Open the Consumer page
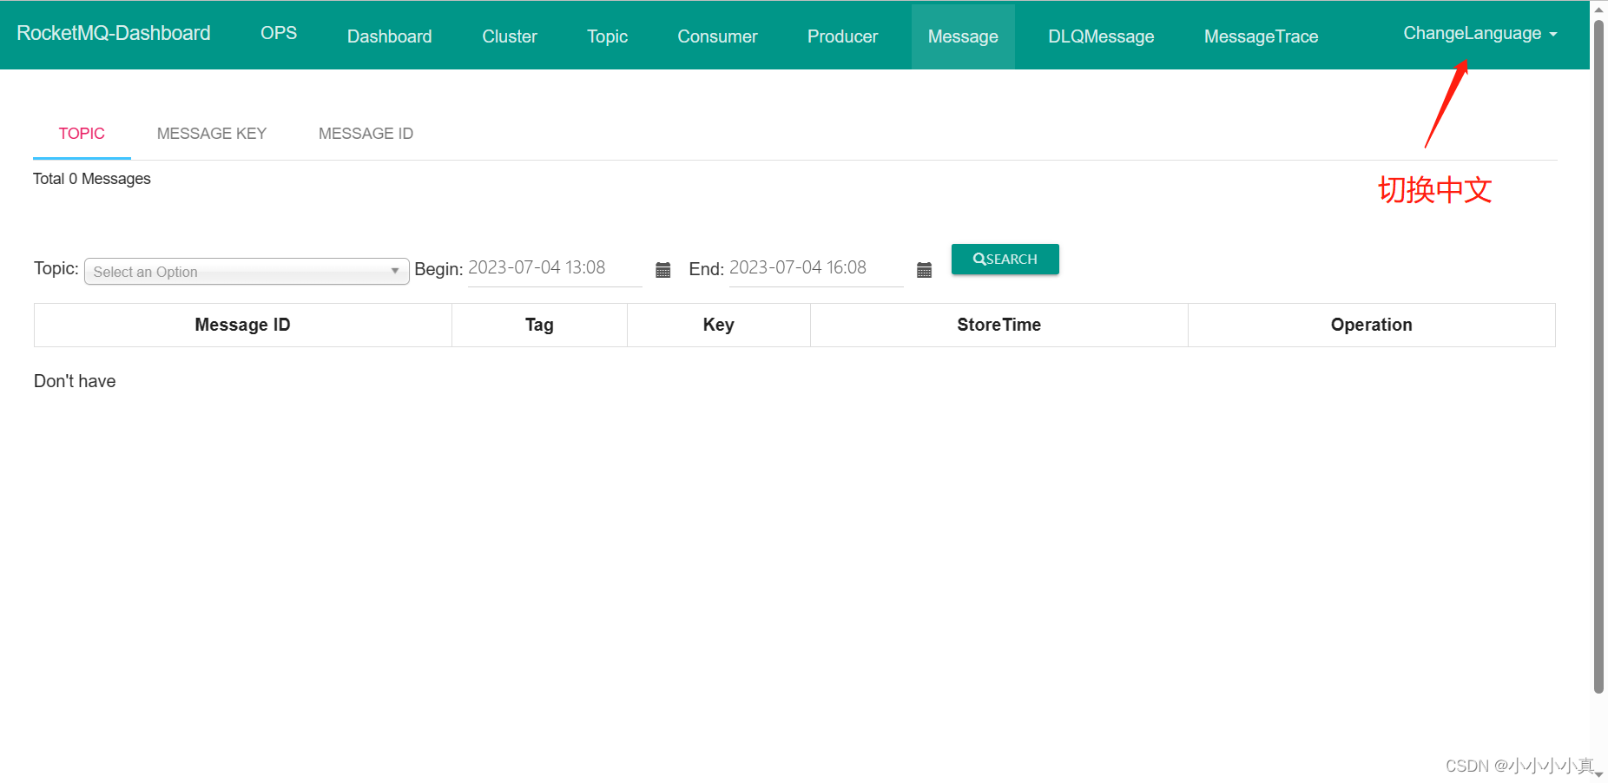Screen dimensions: 1608x783 pos(717,36)
